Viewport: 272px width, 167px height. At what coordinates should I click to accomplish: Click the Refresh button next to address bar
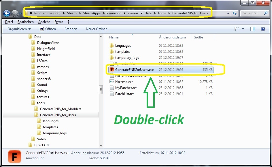(235, 13)
